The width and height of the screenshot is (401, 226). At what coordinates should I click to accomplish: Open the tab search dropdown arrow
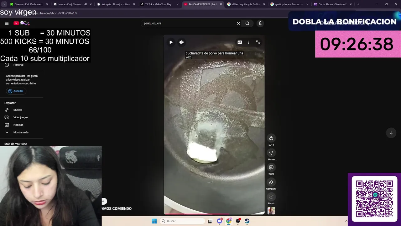(4, 4)
